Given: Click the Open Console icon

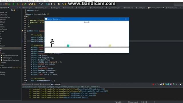Looking at the screenshot, I should pyautogui.click(x=181, y=84).
